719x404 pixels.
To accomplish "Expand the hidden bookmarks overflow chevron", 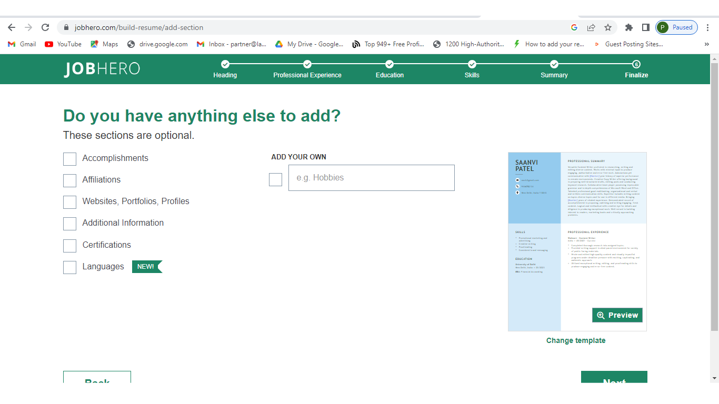I will coord(706,44).
